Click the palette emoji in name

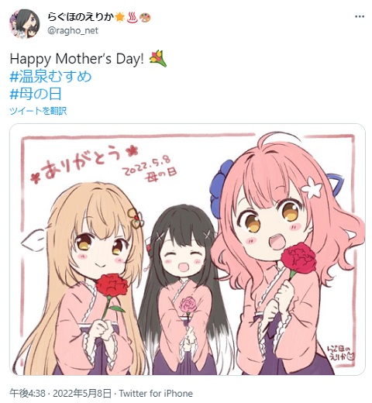pos(145,17)
